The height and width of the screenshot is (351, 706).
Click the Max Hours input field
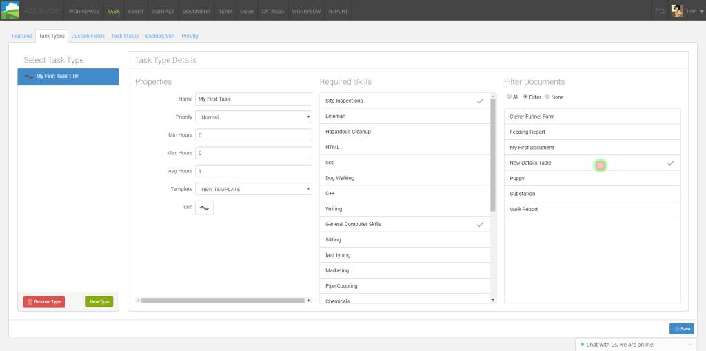254,153
